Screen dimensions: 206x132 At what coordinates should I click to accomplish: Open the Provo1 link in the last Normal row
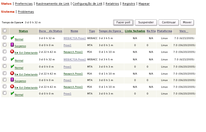point(67,94)
